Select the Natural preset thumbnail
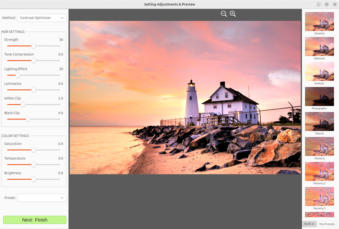The image size is (339, 229). click(x=319, y=121)
